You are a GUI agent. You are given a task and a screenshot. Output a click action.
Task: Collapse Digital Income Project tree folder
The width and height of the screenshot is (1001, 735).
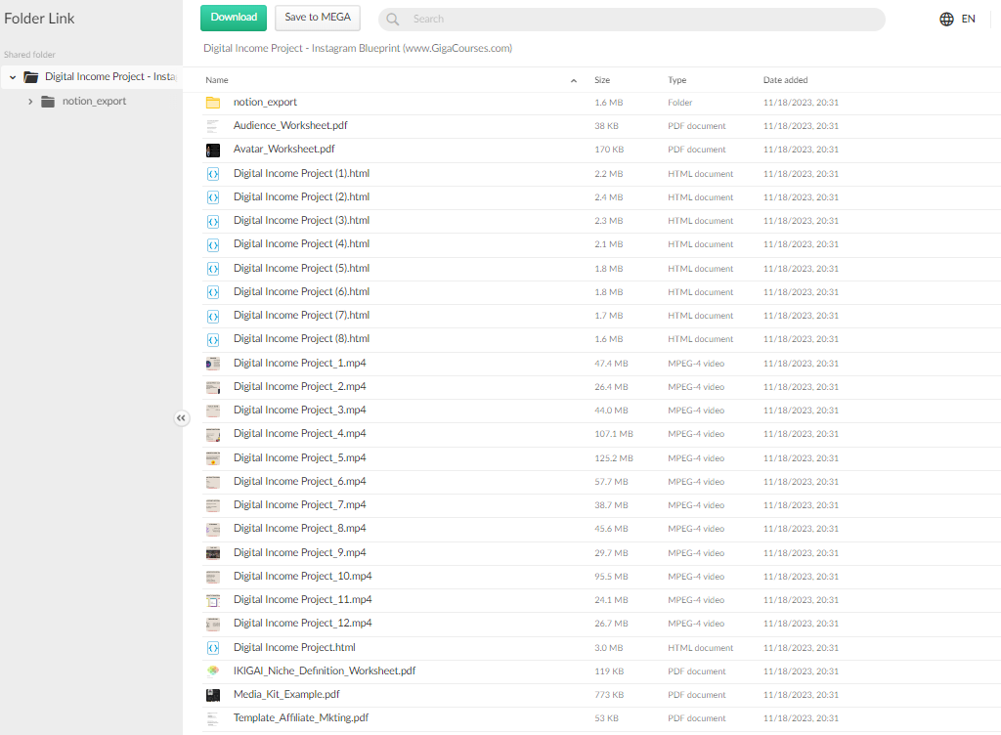(13, 77)
